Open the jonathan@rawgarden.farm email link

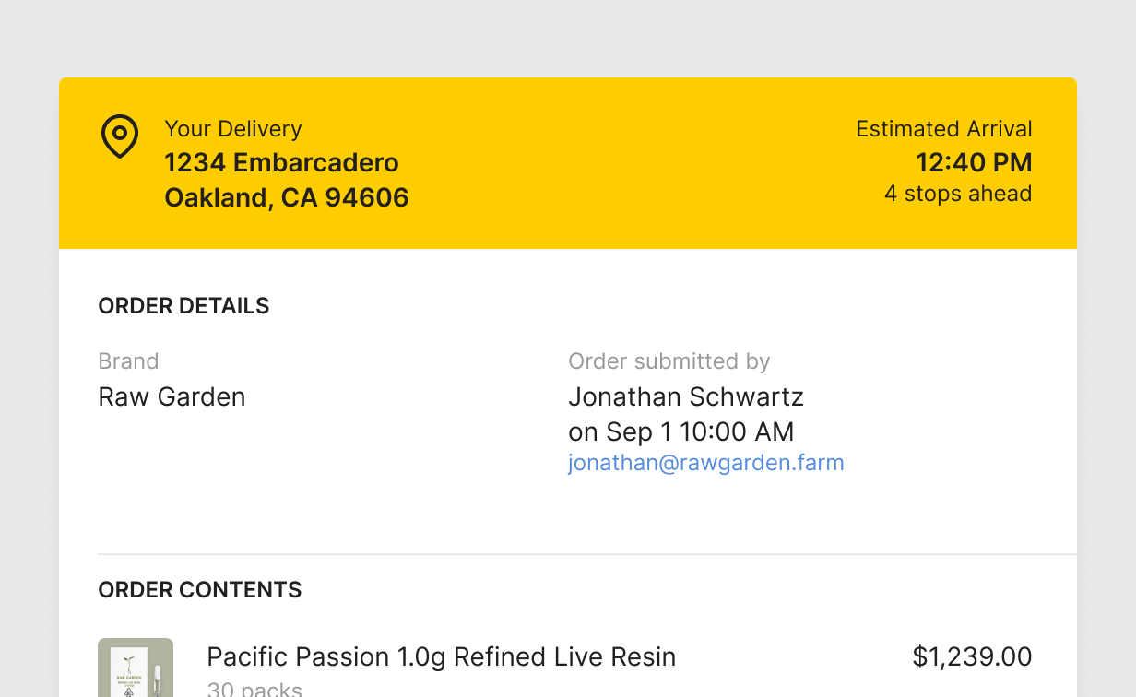(705, 463)
